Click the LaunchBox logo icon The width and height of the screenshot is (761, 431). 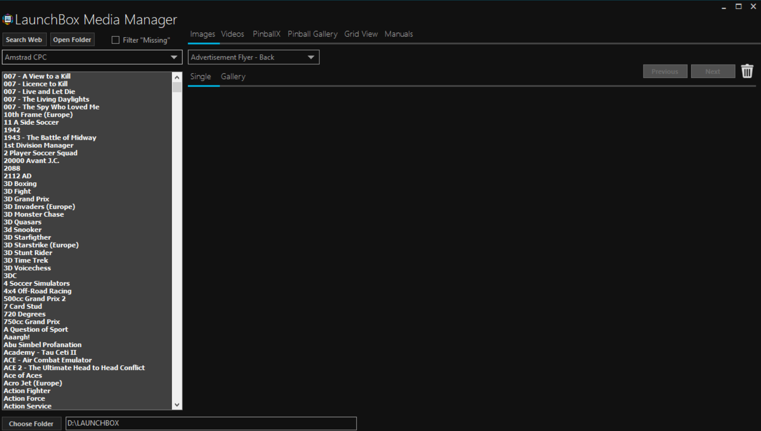pyautogui.click(x=7, y=19)
